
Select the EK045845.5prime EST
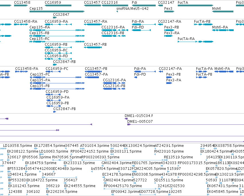click(222, 192)
